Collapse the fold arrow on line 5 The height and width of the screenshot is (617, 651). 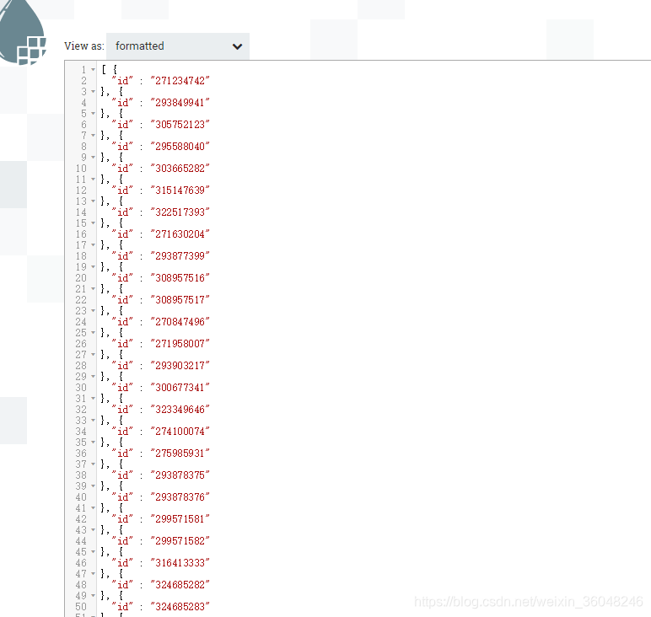point(93,113)
